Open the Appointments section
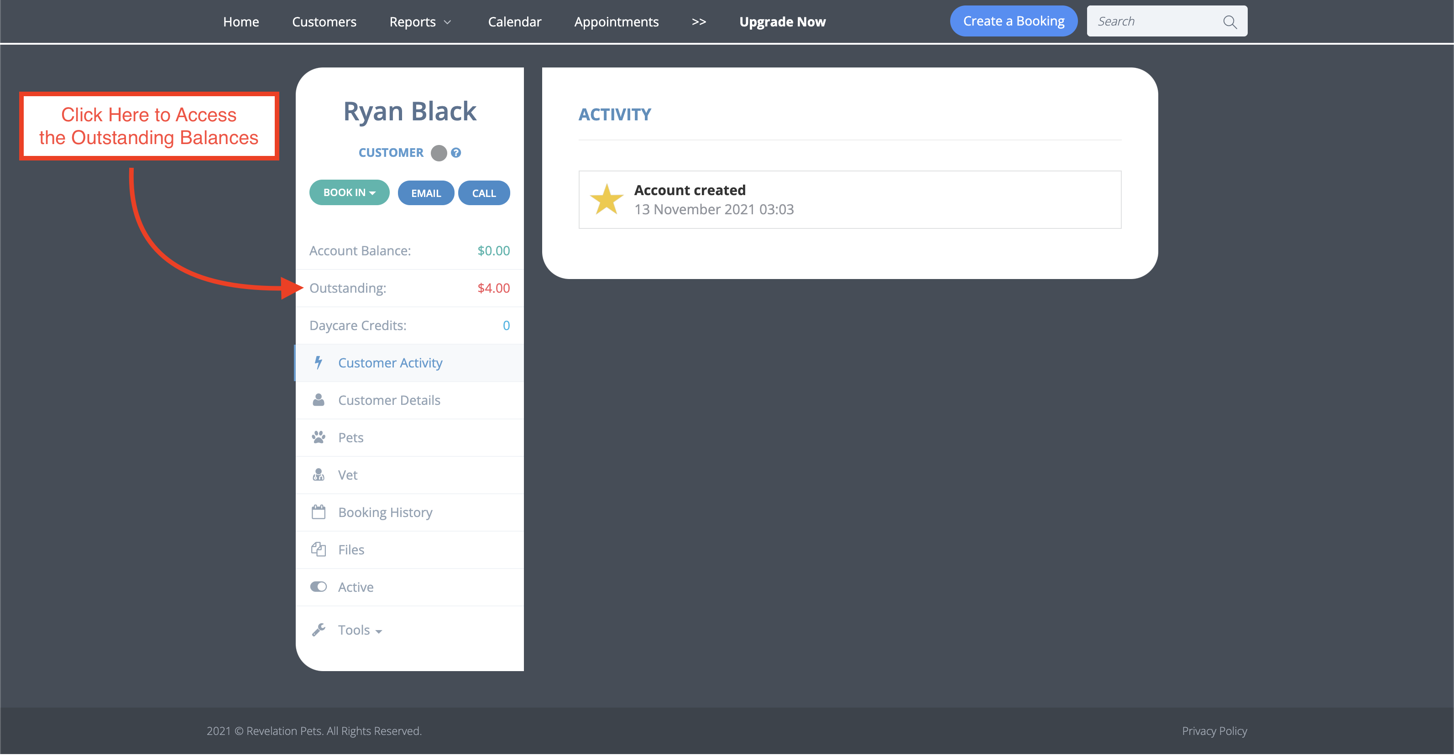Viewport: 1454px width, 755px height. click(617, 21)
